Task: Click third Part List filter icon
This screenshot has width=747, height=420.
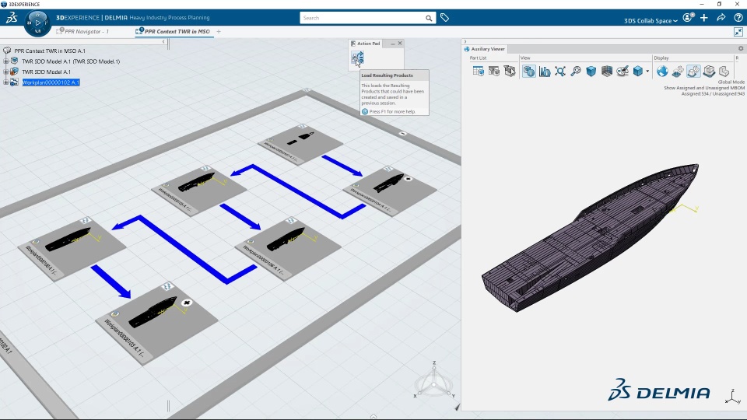Action: [x=510, y=71]
